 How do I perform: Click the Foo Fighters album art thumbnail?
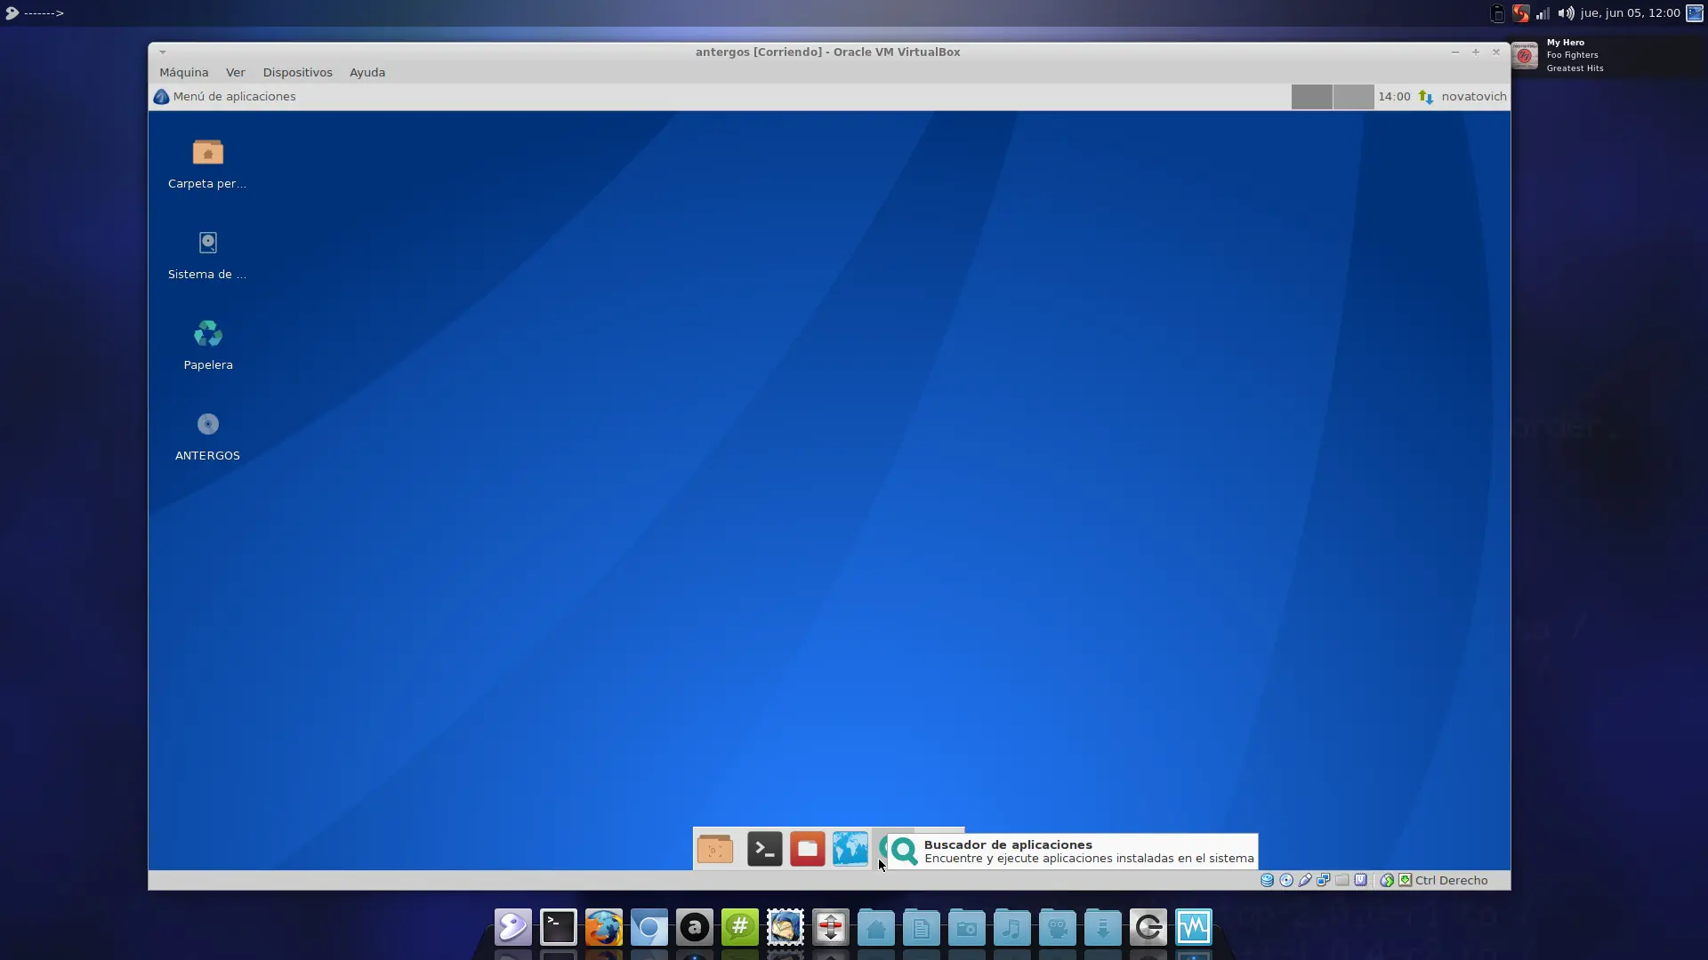1525,55
